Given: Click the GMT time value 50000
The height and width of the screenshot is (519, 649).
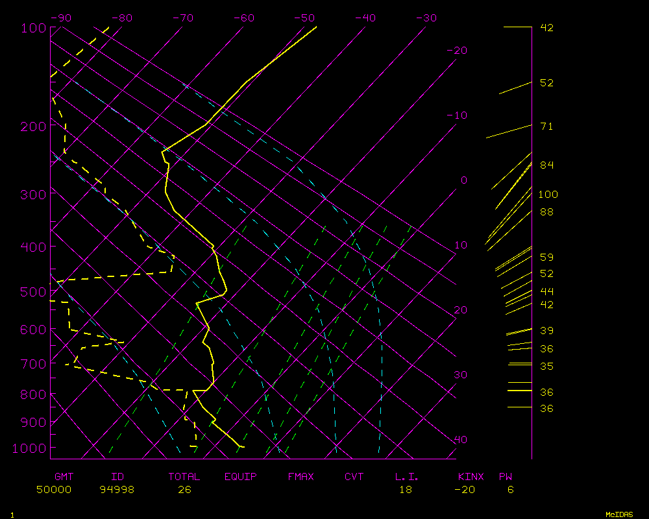Looking at the screenshot, I should coord(54,490).
